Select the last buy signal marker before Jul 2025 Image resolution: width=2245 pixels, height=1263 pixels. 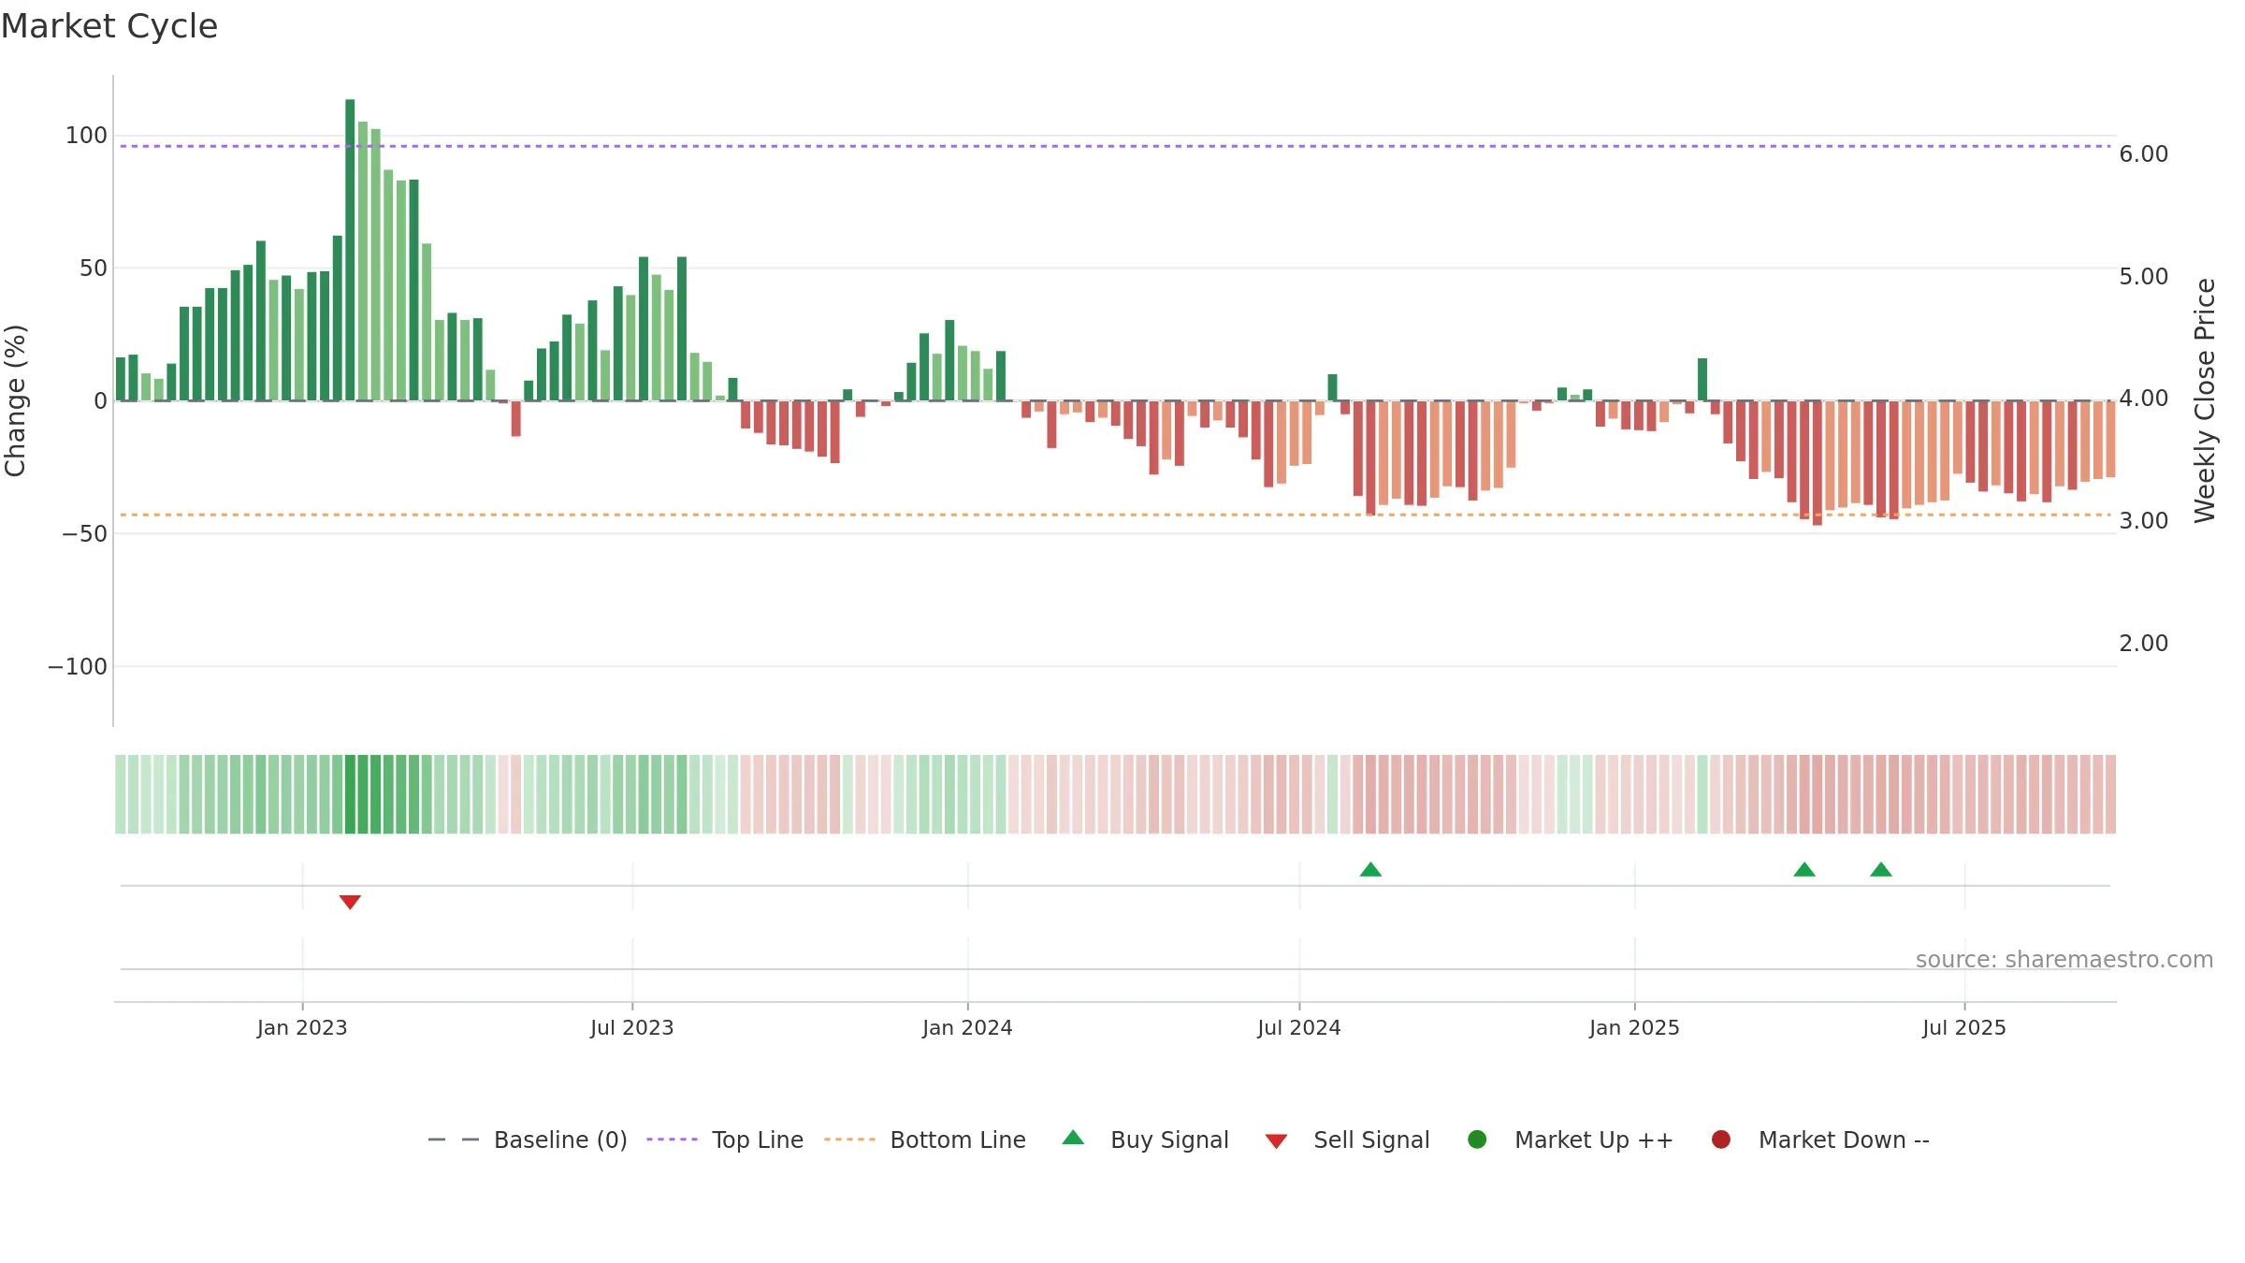(x=1881, y=870)
